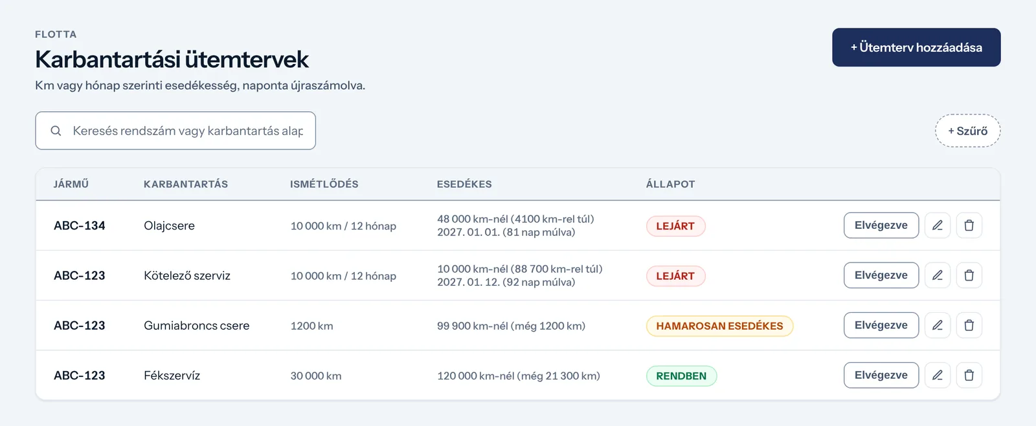Click the LEJÁRT badge for Kötelező szerviz
The height and width of the screenshot is (426, 1036).
(x=675, y=276)
